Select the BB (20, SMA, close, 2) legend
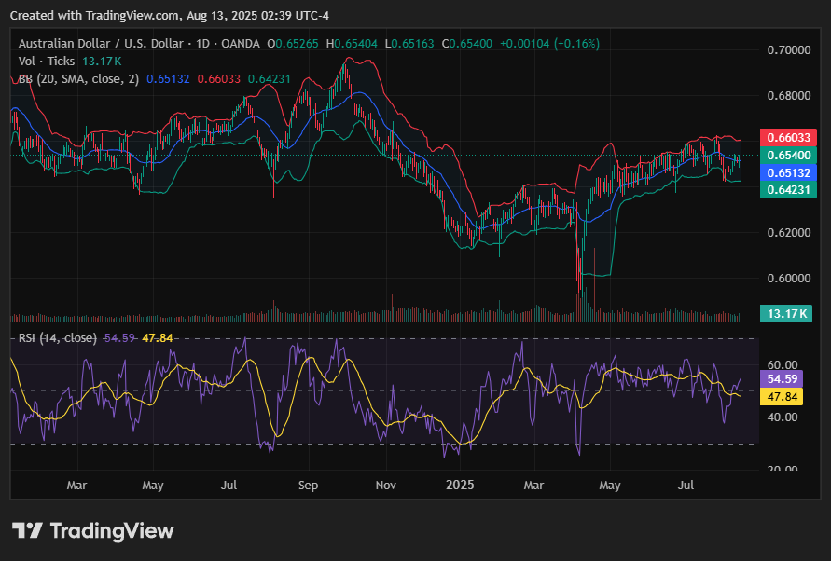The height and width of the screenshot is (561, 831). tap(78, 79)
